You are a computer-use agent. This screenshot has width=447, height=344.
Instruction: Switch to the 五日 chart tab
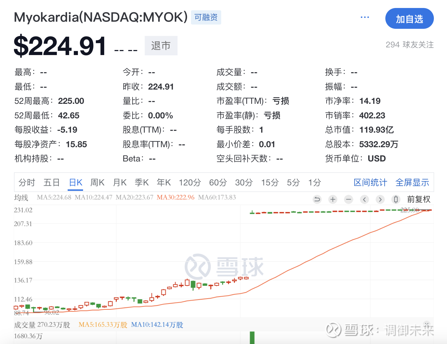[x=52, y=183]
